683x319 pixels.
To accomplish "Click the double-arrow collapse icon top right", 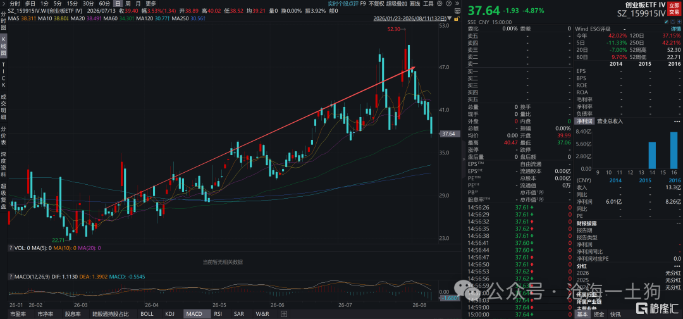I will (x=457, y=4).
